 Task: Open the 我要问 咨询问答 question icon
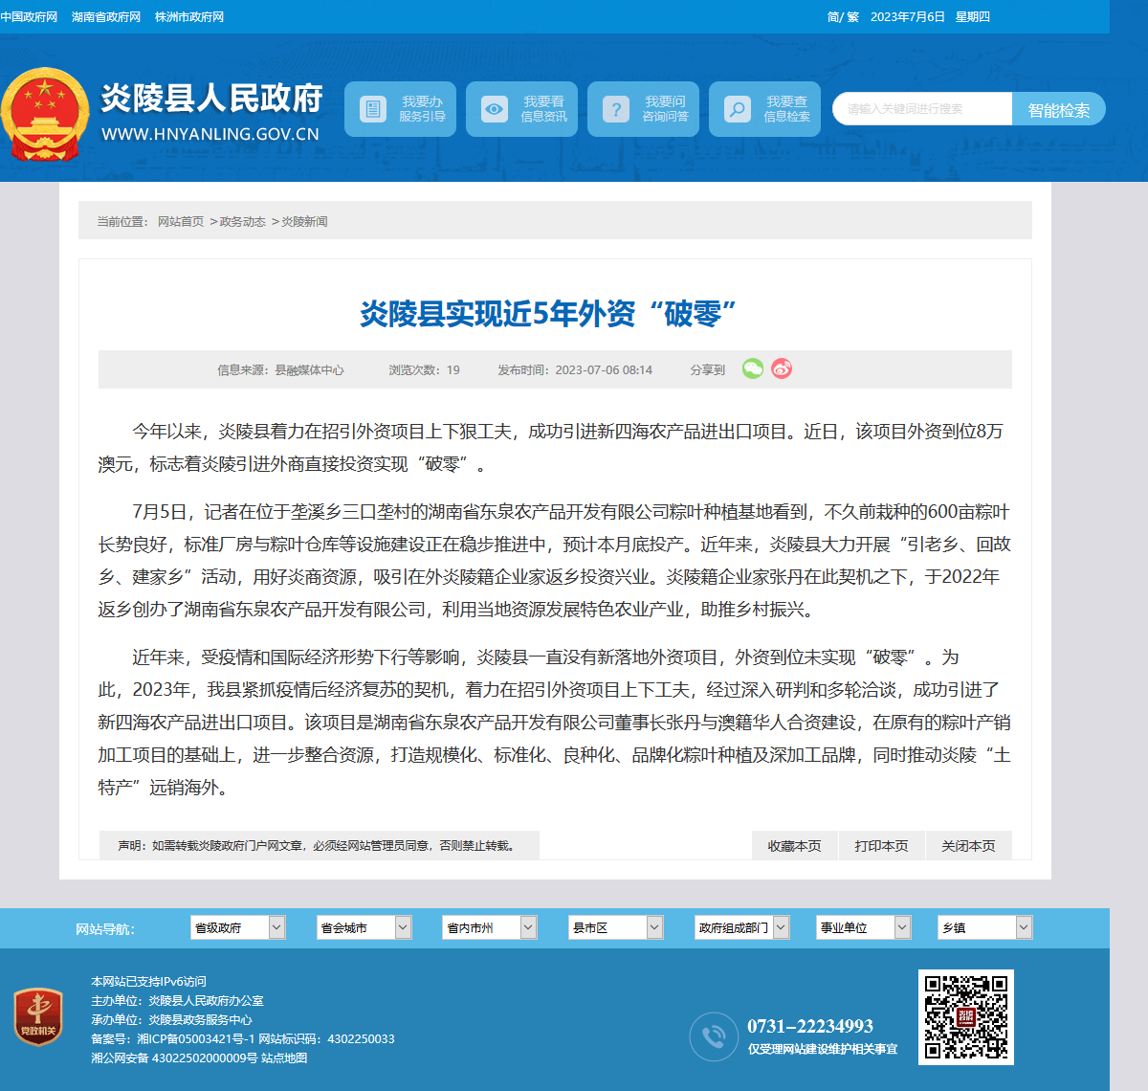(615, 109)
